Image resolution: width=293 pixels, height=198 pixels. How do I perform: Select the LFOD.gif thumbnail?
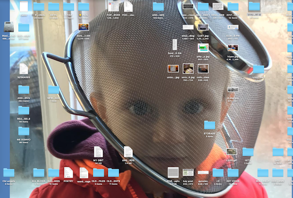[x=232, y=151]
